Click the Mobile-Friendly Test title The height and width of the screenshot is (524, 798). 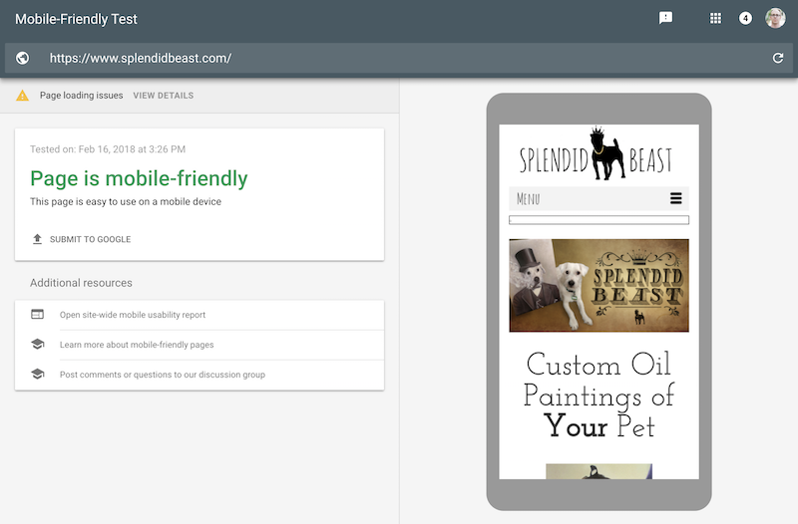point(77,19)
